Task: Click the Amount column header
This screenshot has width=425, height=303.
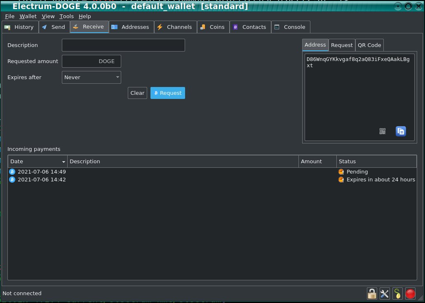Action: (x=317, y=162)
